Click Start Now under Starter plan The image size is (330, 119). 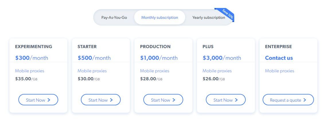[x=101, y=100]
